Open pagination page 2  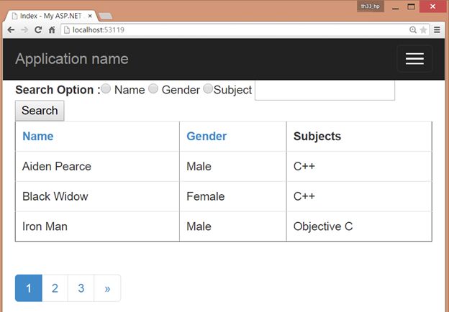point(55,288)
